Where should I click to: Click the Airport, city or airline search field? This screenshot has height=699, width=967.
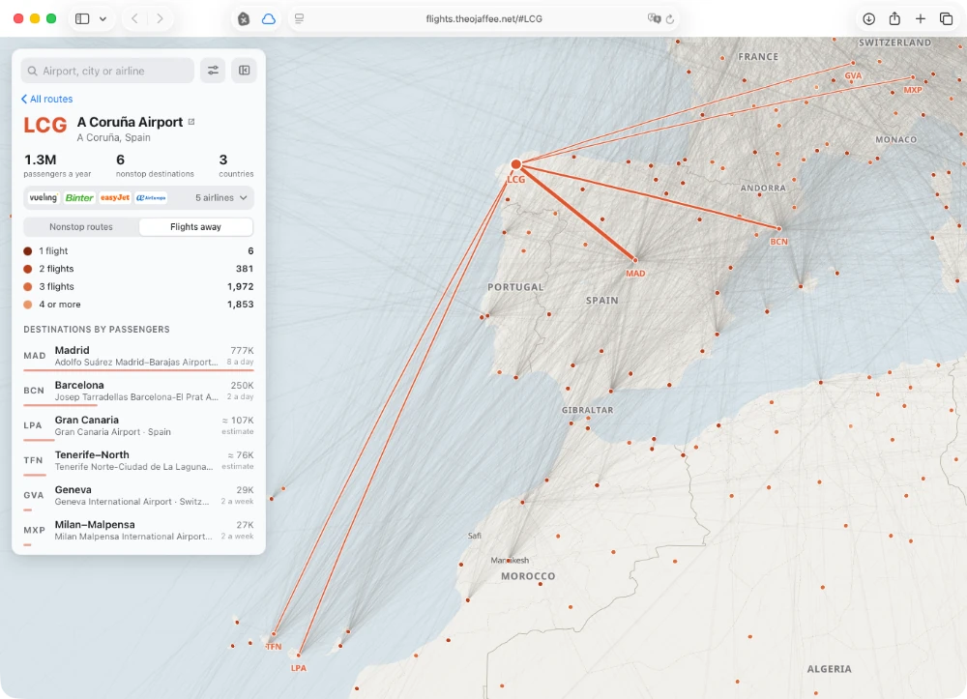click(108, 71)
